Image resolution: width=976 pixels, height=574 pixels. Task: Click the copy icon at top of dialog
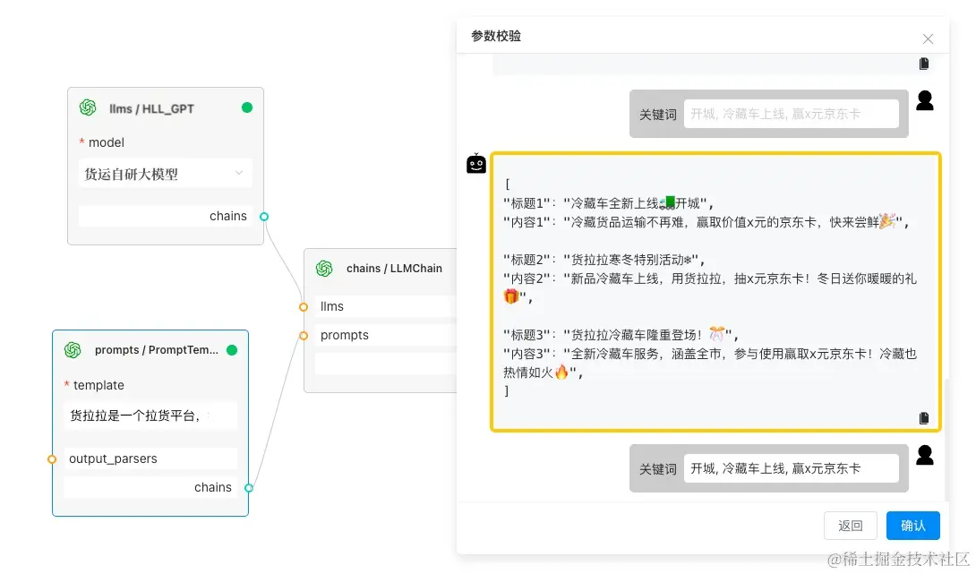tap(924, 64)
